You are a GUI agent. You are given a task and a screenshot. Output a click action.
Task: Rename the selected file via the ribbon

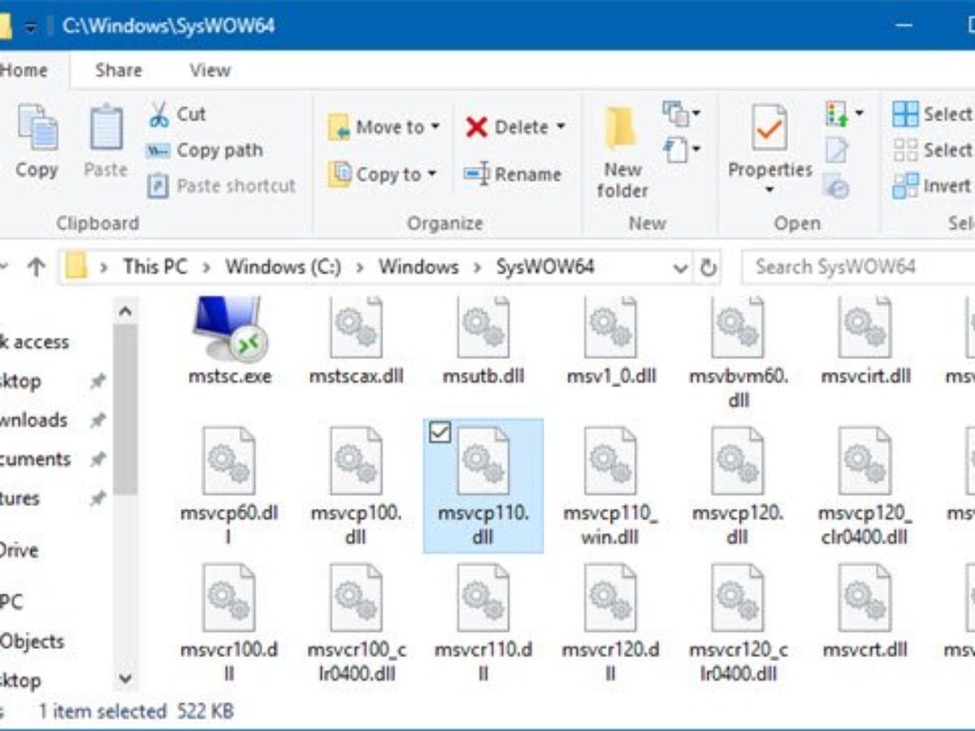pos(513,174)
